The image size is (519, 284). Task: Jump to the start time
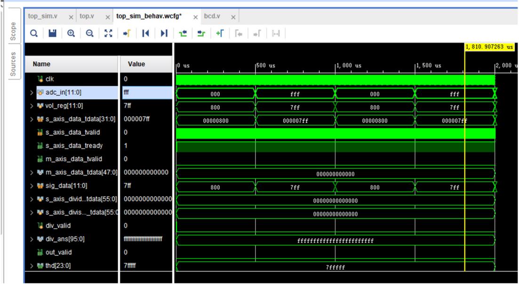pos(145,33)
